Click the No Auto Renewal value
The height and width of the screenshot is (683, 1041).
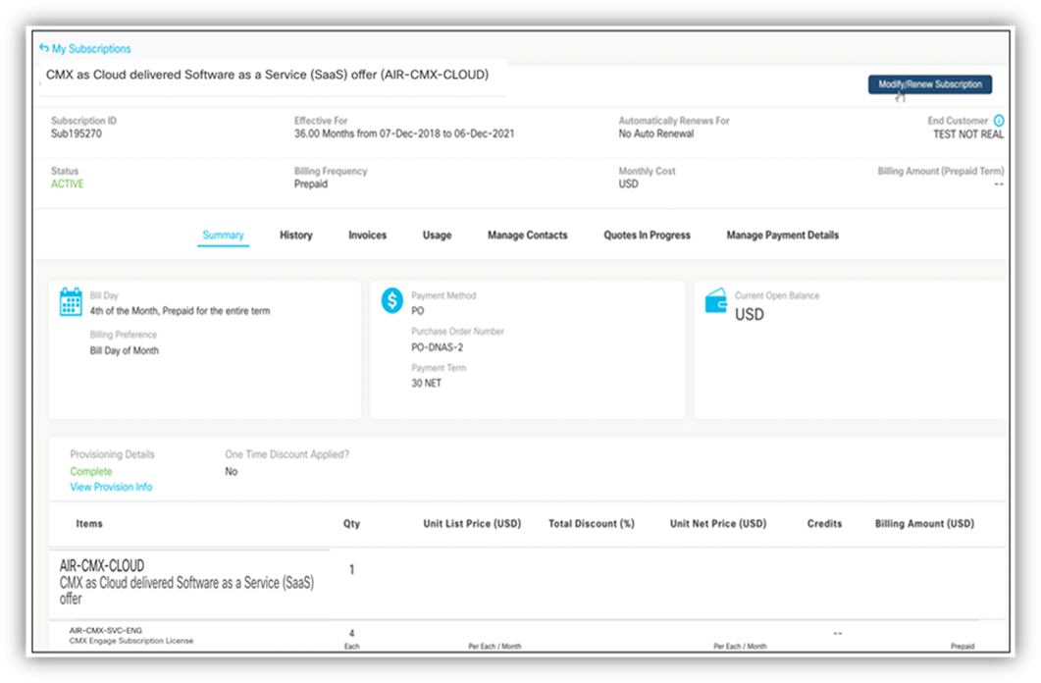[656, 133]
